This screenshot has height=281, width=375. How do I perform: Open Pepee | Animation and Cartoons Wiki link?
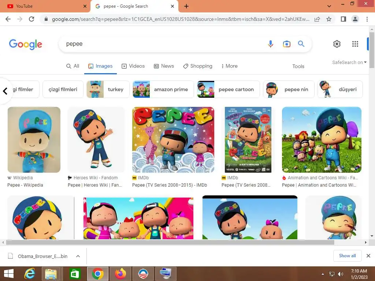click(x=319, y=185)
